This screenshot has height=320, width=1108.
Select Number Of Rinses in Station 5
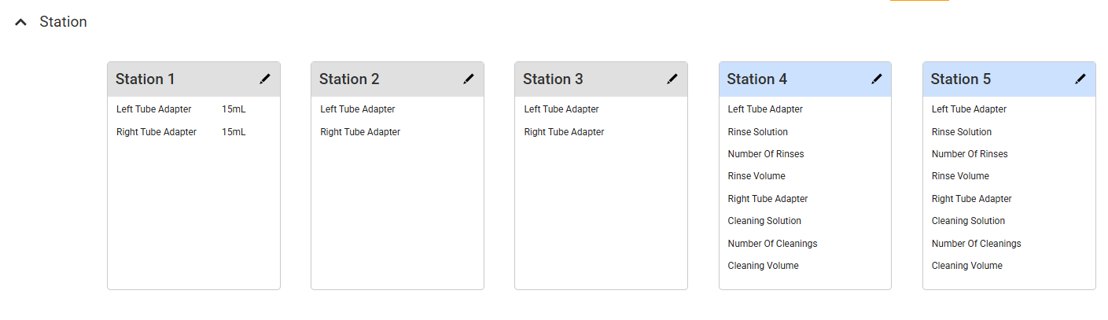tap(970, 154)
